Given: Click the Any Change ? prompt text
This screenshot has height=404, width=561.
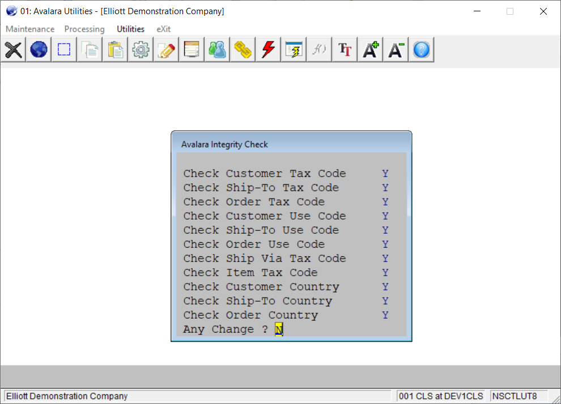Looking at the screenshot, I should tap(226, 329).
